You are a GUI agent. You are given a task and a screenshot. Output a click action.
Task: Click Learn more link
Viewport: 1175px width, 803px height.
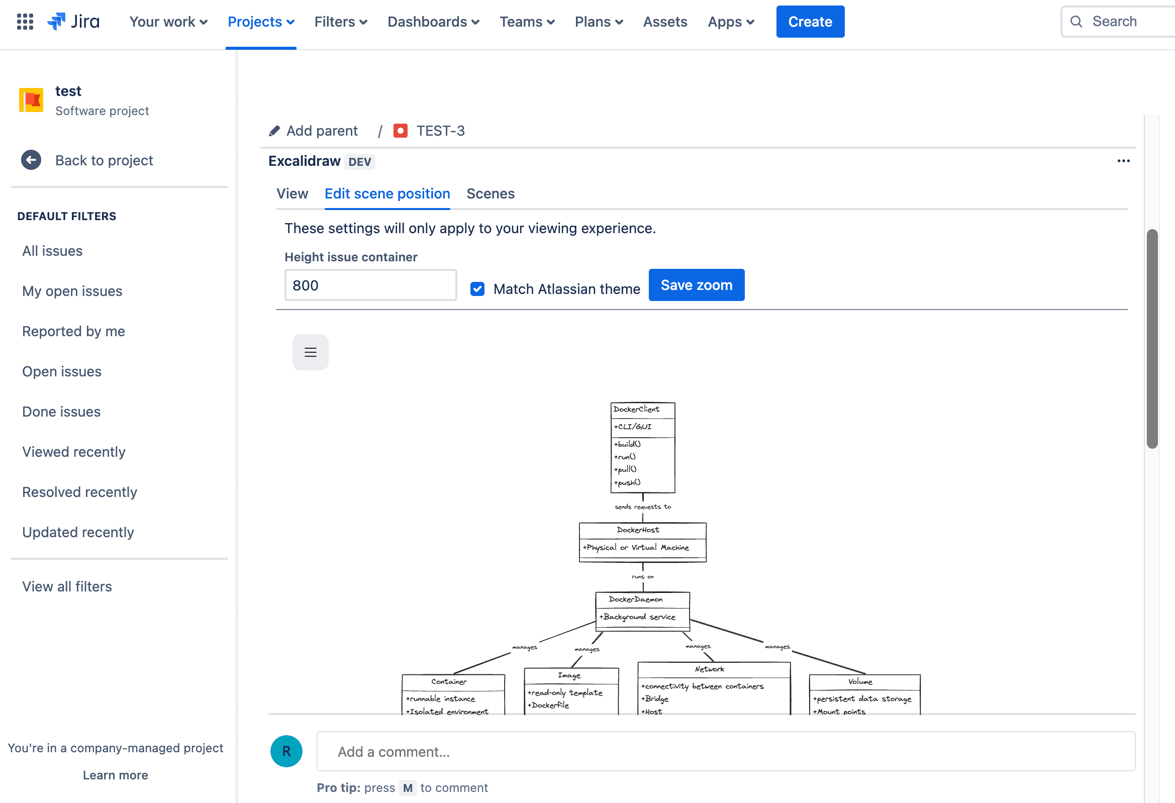tap(115, 775)
